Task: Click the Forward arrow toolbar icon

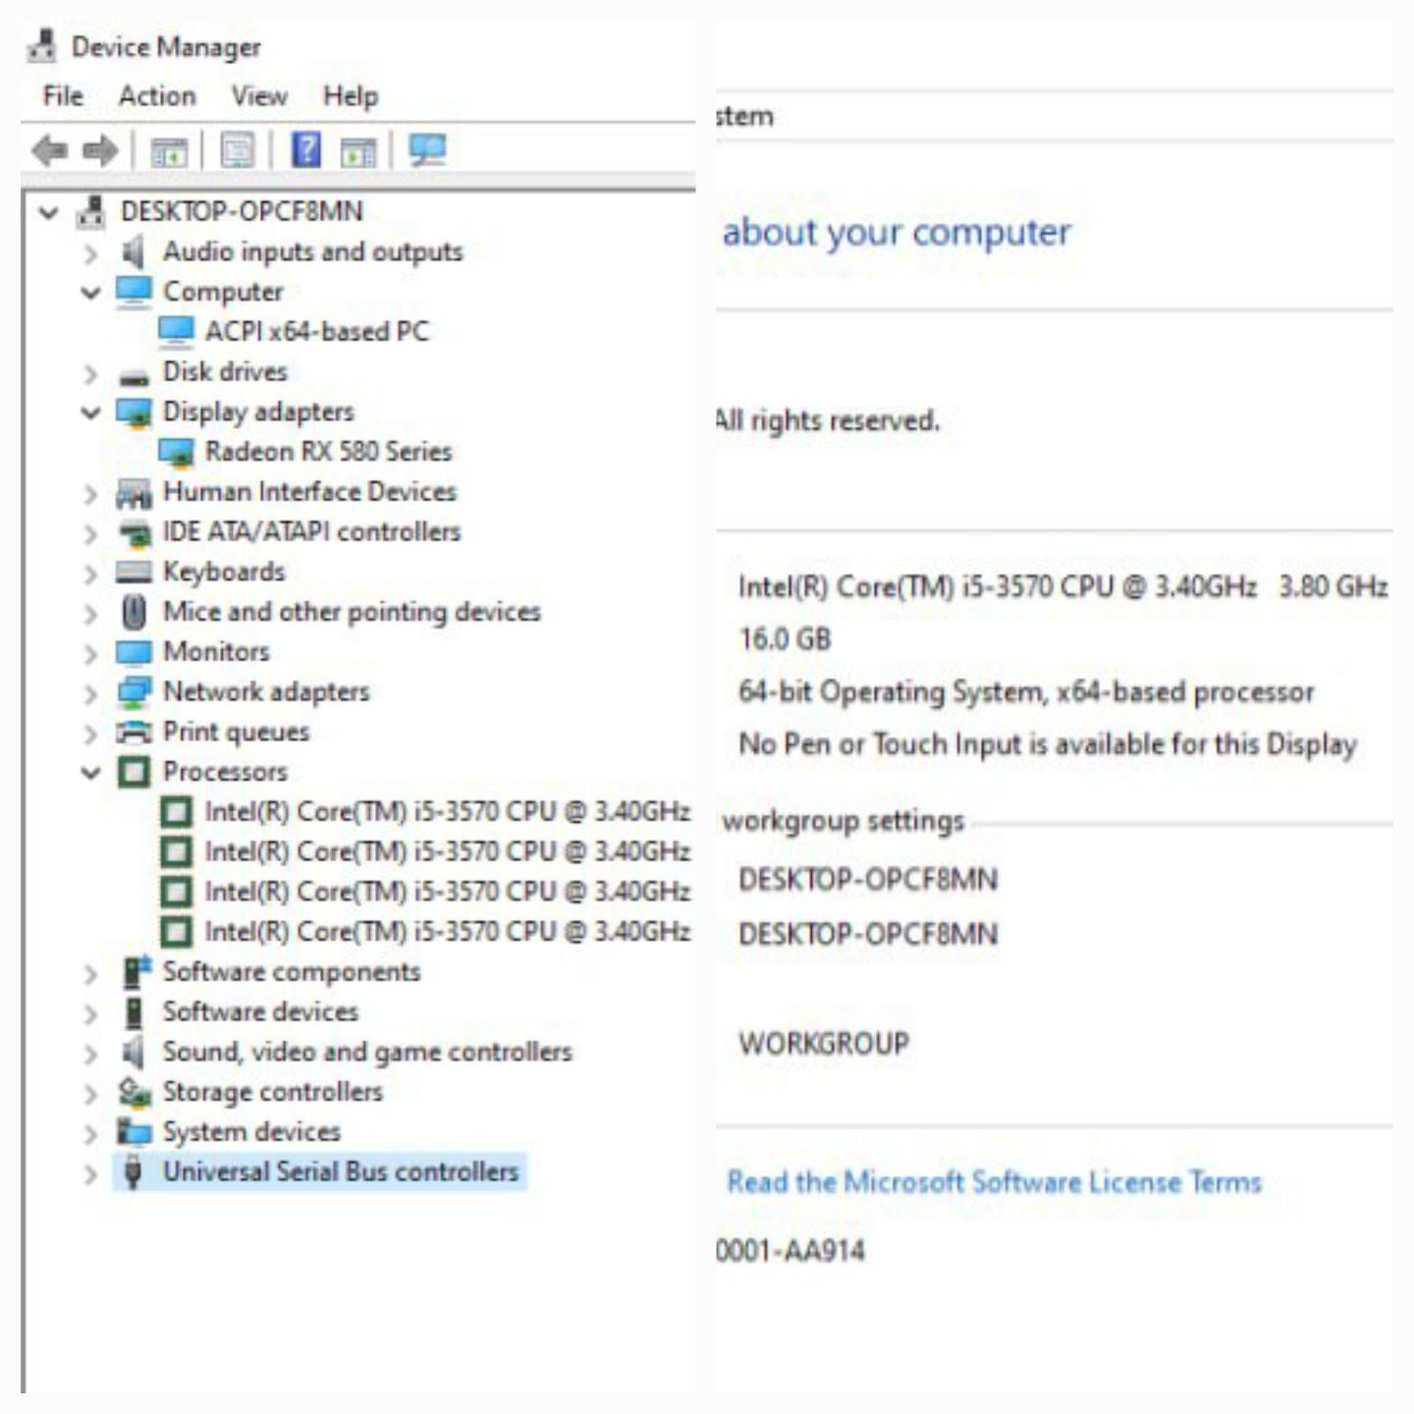Action: coord(100,151)
